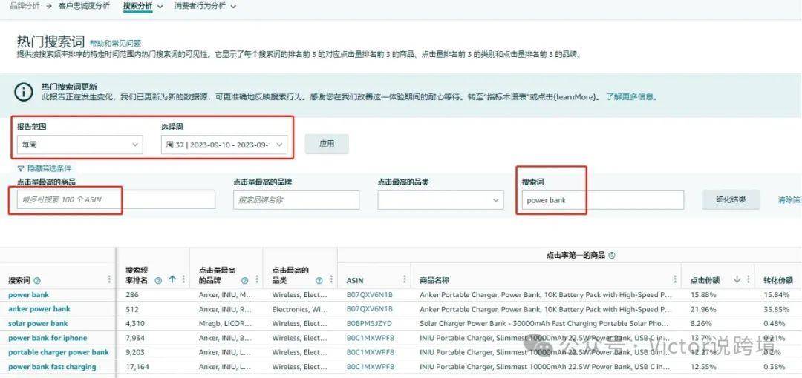Click the category cell 'Electronics, Wi...'
This screenshot has height=378, width=802.
(300, 309)
